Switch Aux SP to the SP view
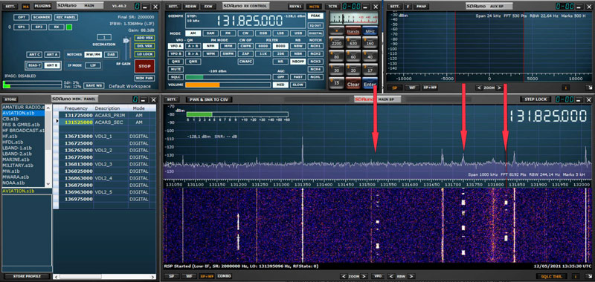This screenshot has height=282, width=595. click(x=396, y=88)
